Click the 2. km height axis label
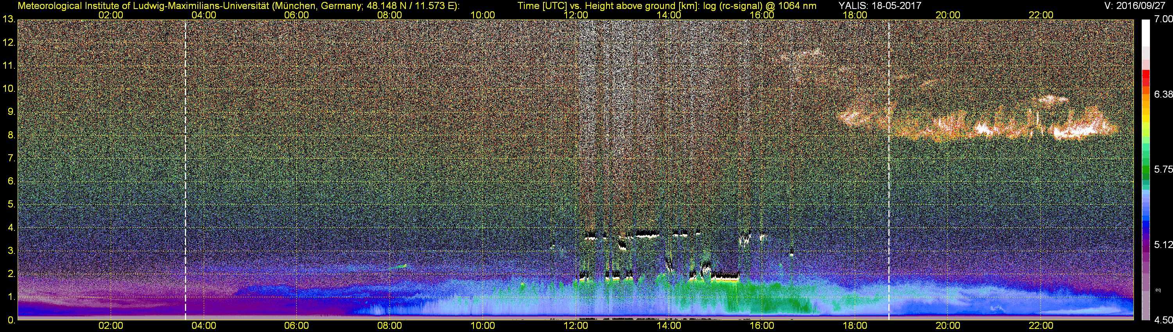Image resolution: width=1173 pixels, height=332 pixels. tap(11, 274)
